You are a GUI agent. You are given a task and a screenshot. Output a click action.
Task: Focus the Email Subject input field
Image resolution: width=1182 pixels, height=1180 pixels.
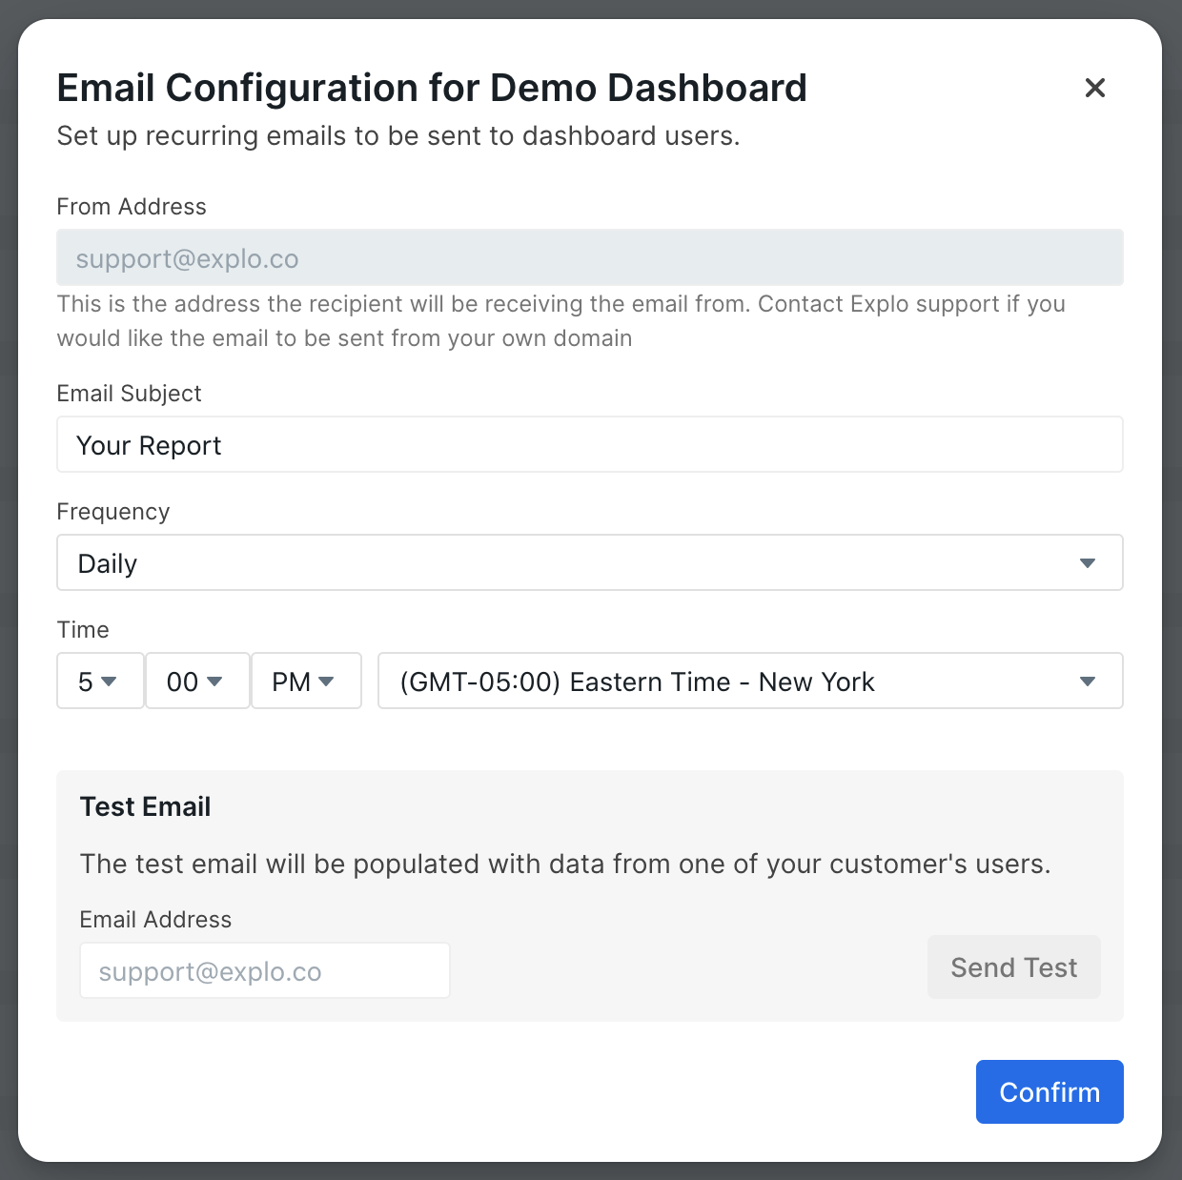pyautogui.click(x=589, y=445)
